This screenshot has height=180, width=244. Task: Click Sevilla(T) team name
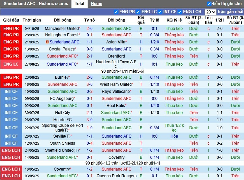62,136
